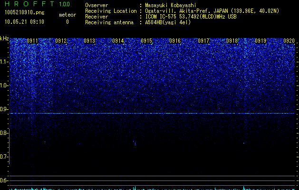Viewport: 299px width, 190px height.
Task: Click the HROFFT 1.0.0 title text
Action: [x=38, y=4]
